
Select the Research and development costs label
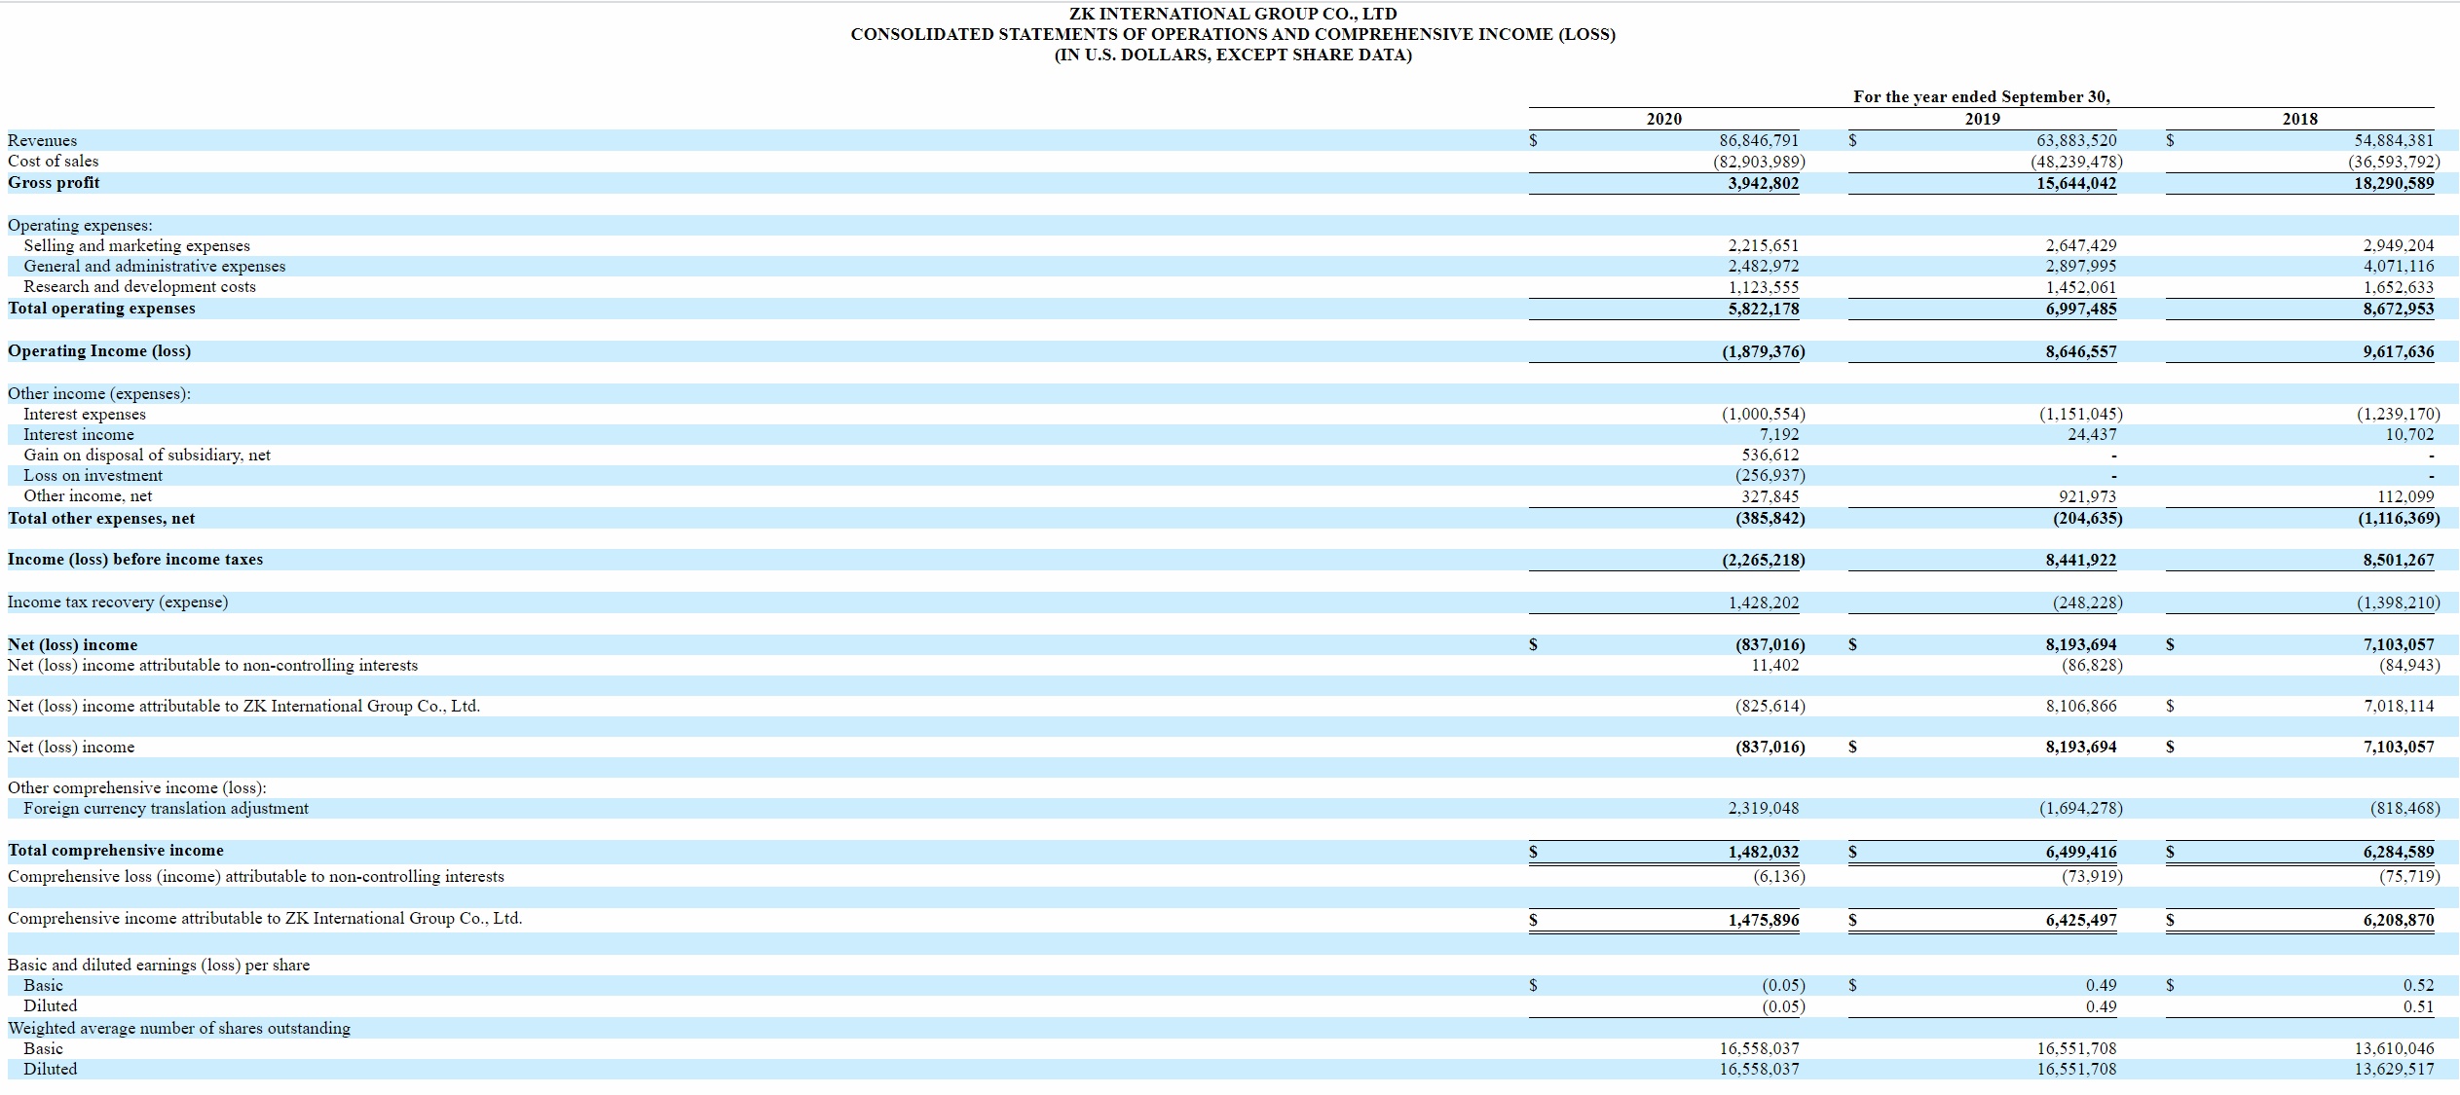pyautogui.click(x=139, y=287)
